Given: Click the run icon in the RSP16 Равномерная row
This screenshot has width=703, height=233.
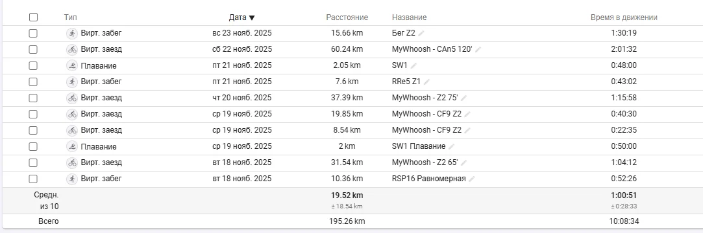Looking at the screenshot, I should (72, 179).
